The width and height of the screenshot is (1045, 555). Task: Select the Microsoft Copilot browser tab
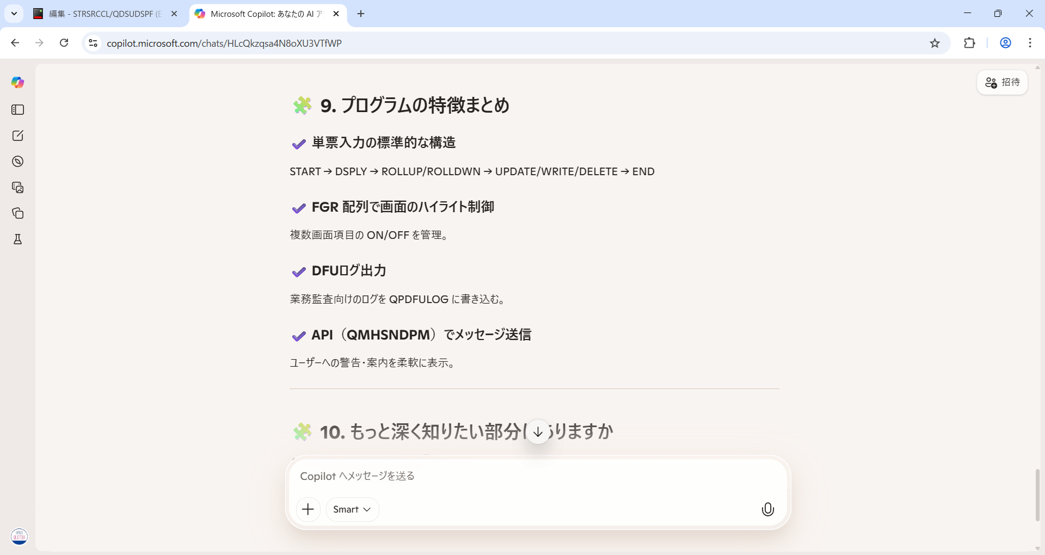coord(261,14)
